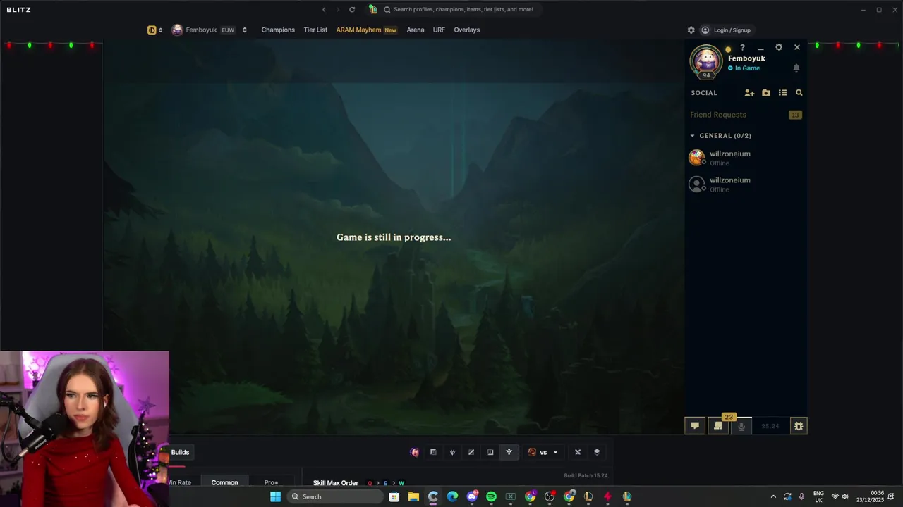Click the bug report icon in League client
This screenshot has height=507, width=903.
click(x=799, y=425)
